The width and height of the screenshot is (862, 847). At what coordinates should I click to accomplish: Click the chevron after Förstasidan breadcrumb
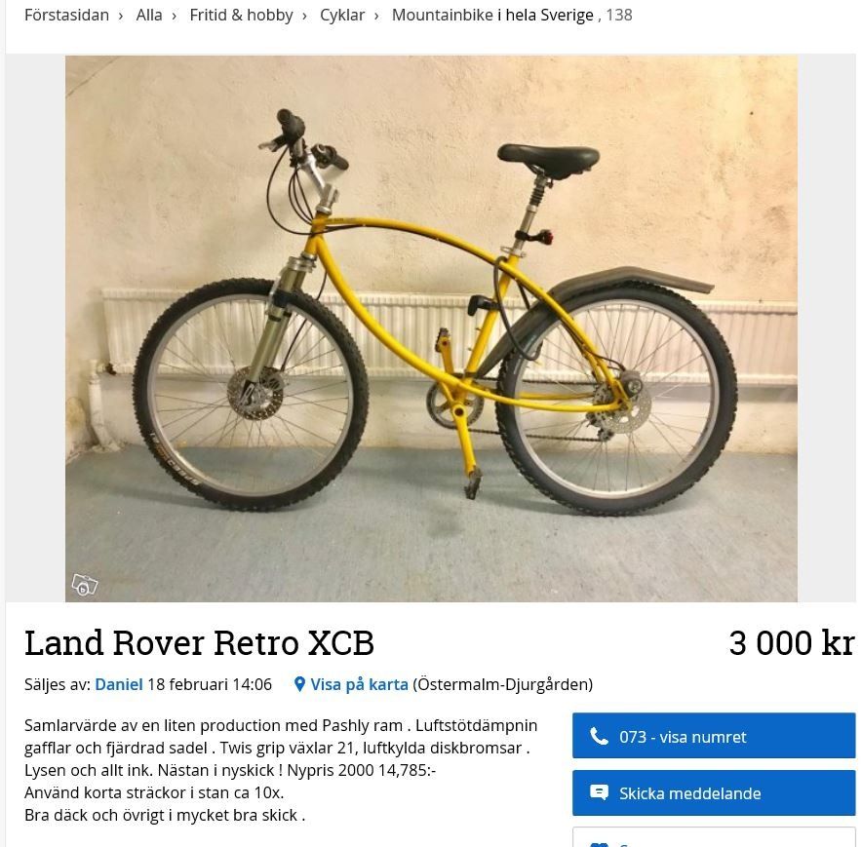pyautogui.click(x=121, y=16)
